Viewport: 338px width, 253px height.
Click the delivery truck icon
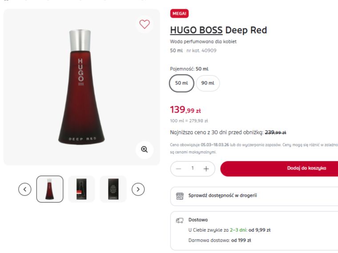click(180, 220)
